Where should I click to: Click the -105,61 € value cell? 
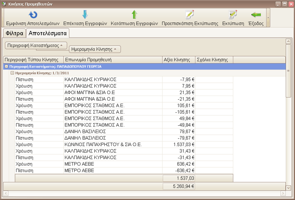(179, 112)
